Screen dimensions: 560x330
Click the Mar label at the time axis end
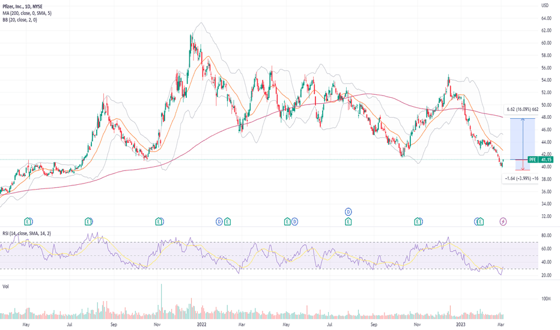click(x=501, y=324)
